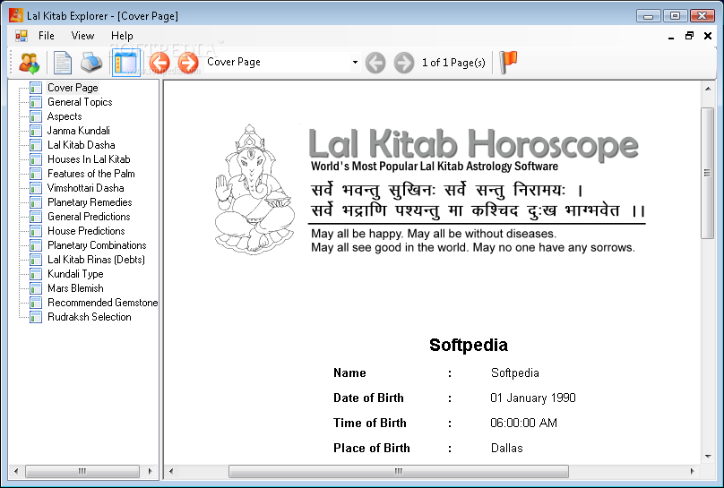Toggle the topic tree panel icon
Viewport: 724px width, 488px height.
tap(125, 63)
